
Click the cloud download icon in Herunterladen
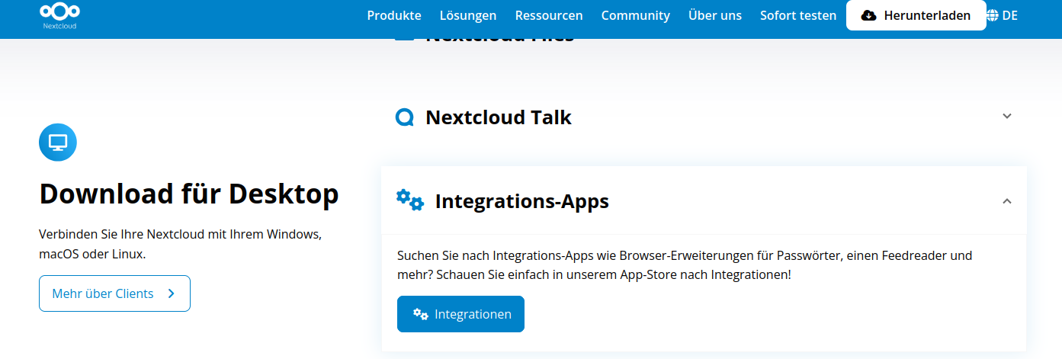868,15
